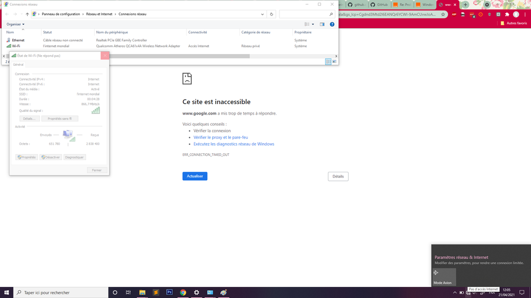This screenshot has width=531, height=298.
Task: Refresh the Connexions réseau folder view
Action: (272, 14)
